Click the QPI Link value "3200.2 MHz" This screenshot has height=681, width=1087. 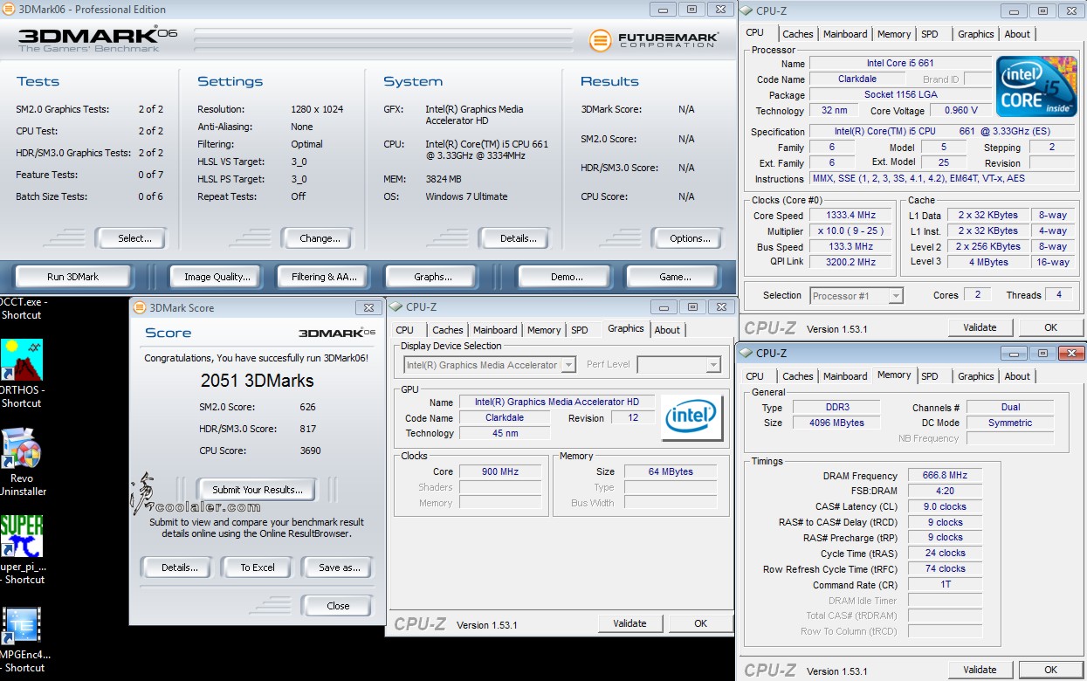pyautogui.click(x=850, y=262)
